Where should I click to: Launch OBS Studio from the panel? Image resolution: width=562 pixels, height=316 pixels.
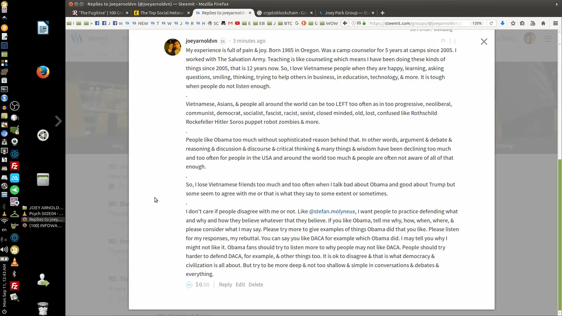coord(14,106)
